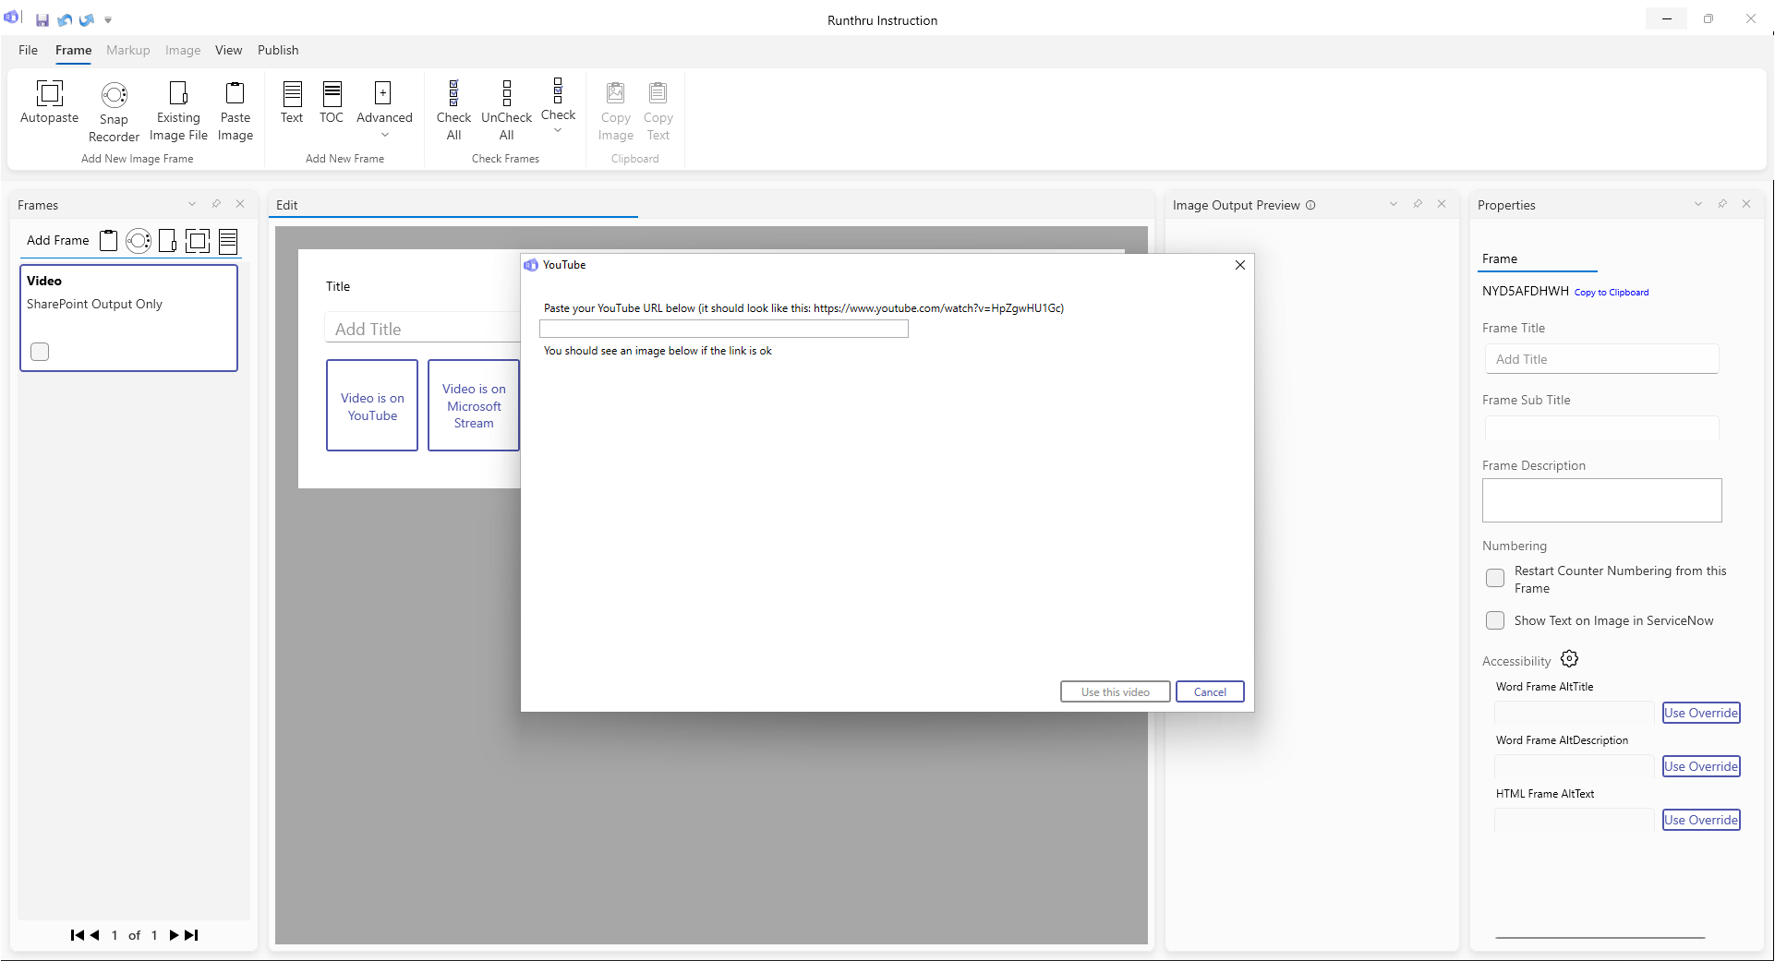
Task: Enable Restart Counter Numbering from this Frame
Action: (1495, 579)
